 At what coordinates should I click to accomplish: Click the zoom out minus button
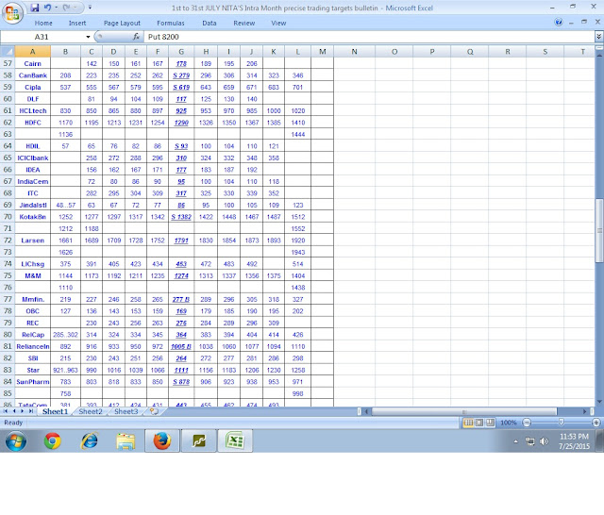tap(527, 423)
